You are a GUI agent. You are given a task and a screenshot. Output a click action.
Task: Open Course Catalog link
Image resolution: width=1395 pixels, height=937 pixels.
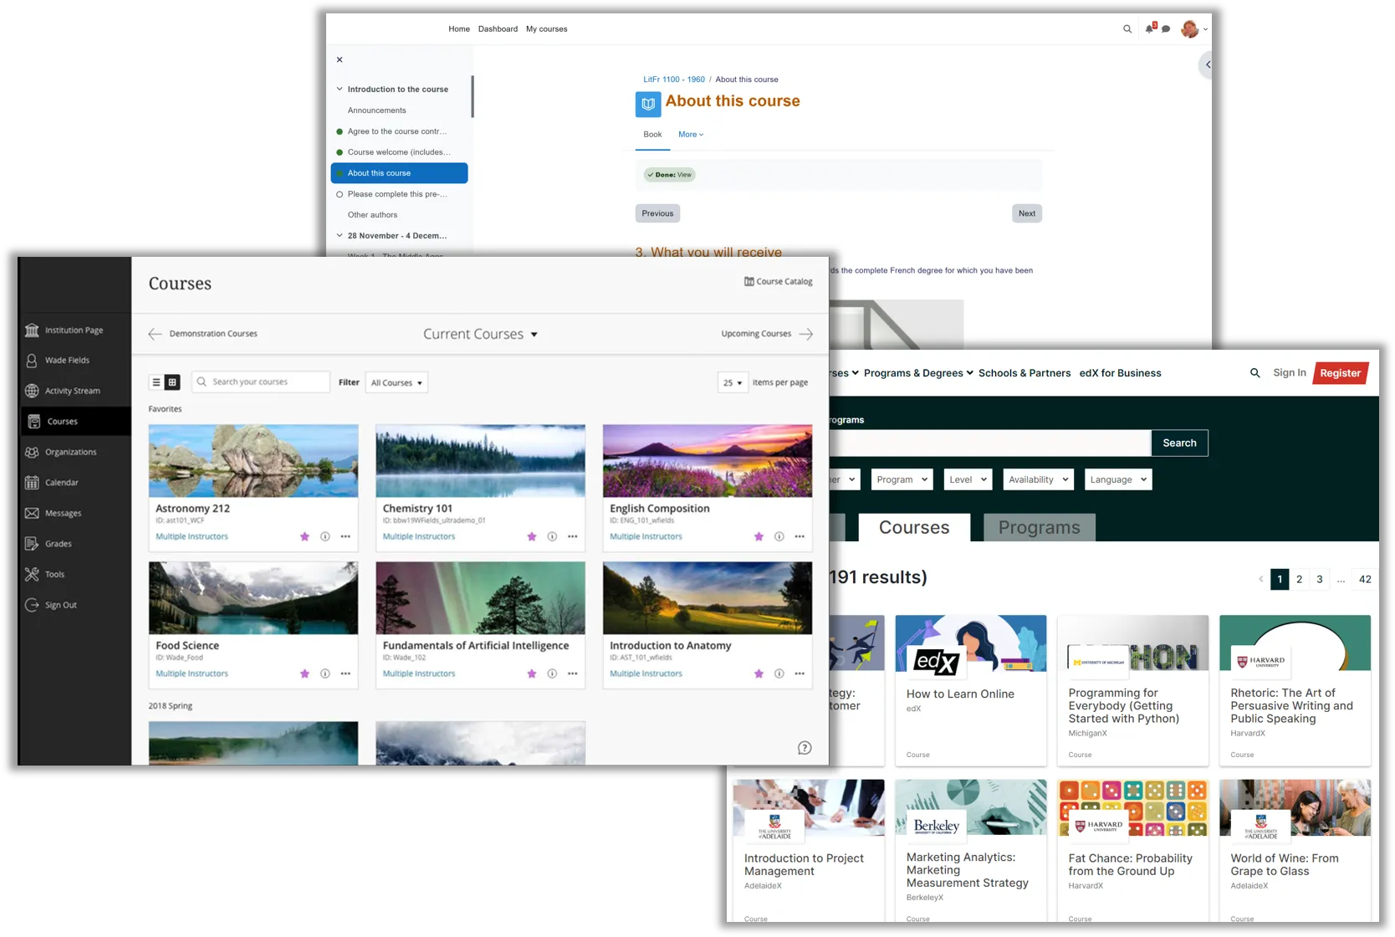[x=778, y=282]
